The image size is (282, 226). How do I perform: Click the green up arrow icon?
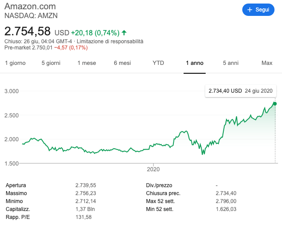[x=124, y=33]
